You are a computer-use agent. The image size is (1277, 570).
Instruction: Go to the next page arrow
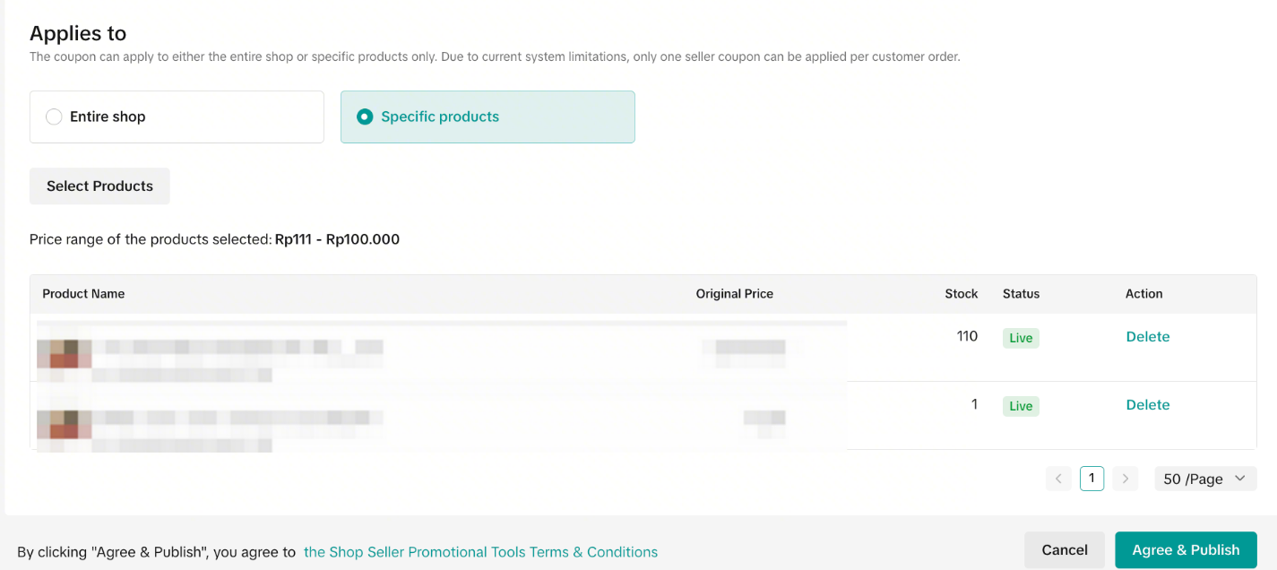tap(1125, 479)
